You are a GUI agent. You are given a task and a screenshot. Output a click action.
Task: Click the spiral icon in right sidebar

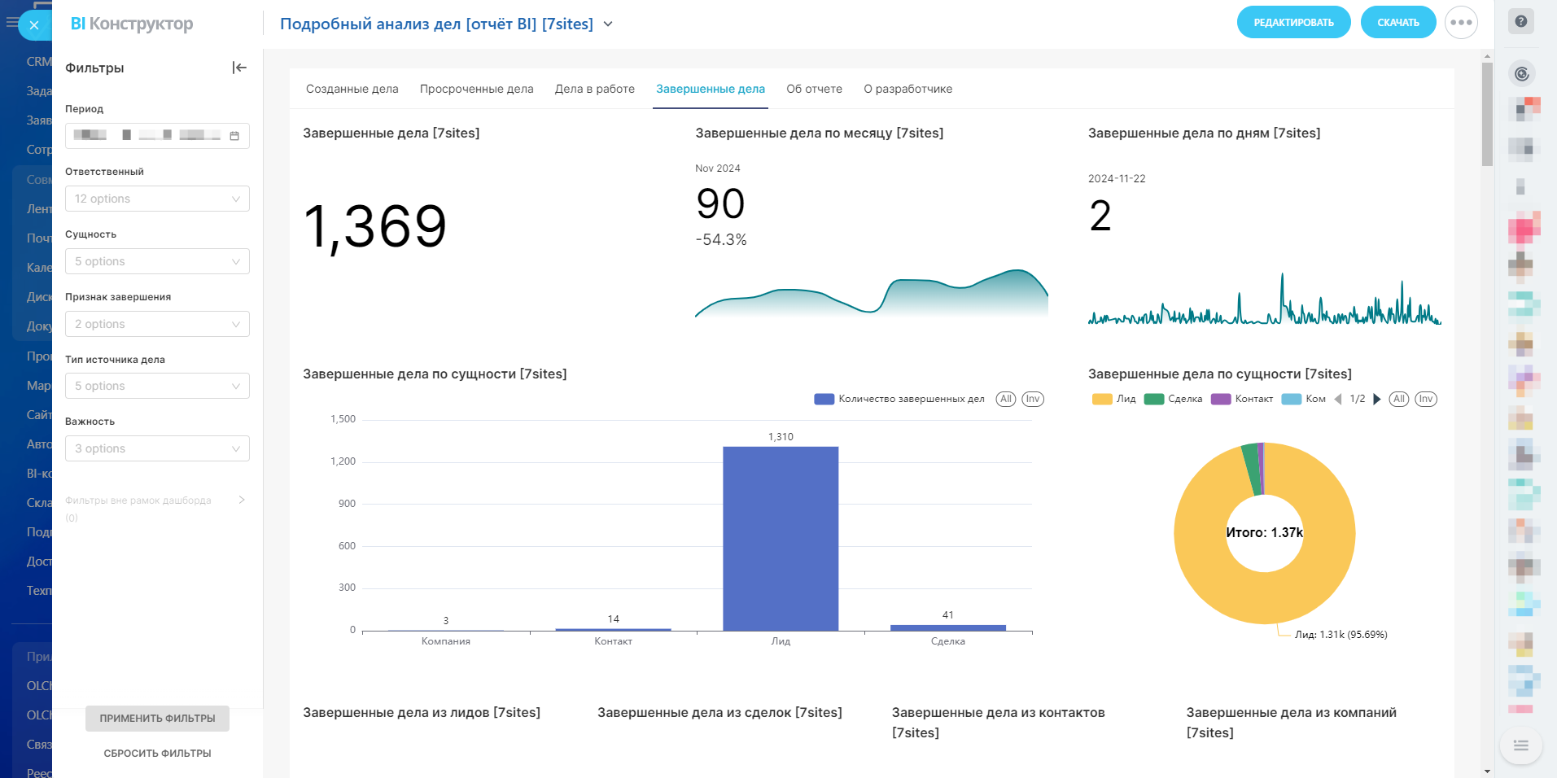[x=1521, y=74]
